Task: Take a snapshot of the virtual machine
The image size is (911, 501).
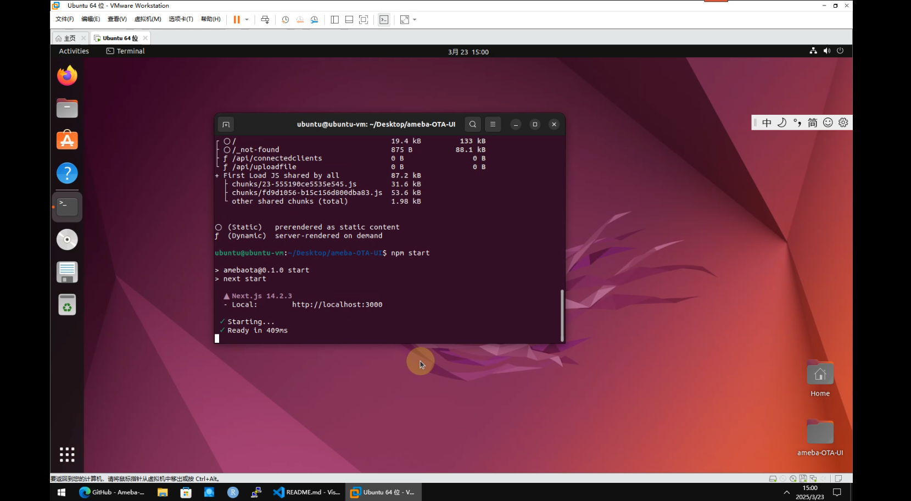Action: coord(286,19)
